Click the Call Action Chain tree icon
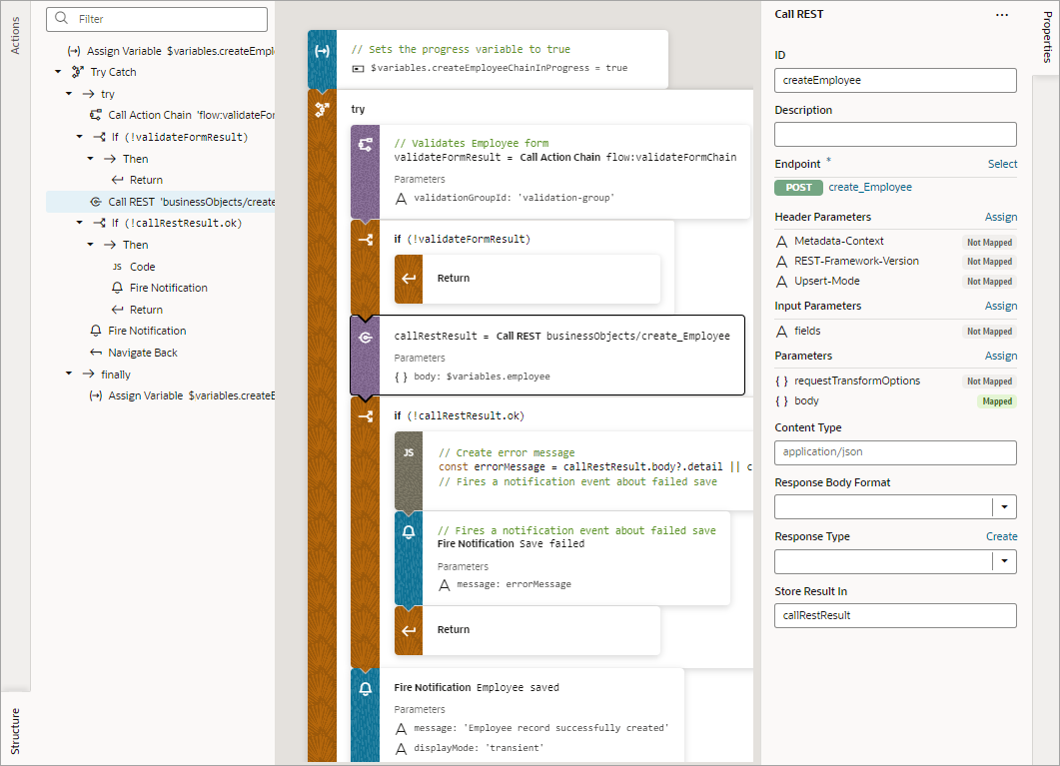This screenshot has height=766, width=1060. pyautogui.click(x=95, y=115)
